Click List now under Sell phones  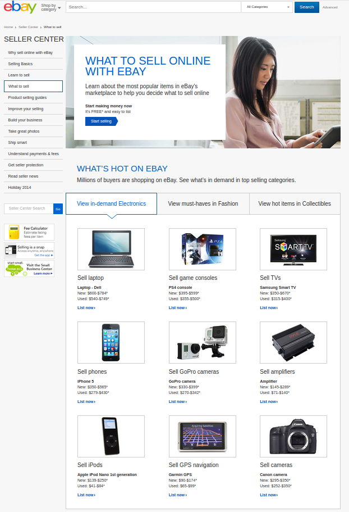click(x=86, y=402)
